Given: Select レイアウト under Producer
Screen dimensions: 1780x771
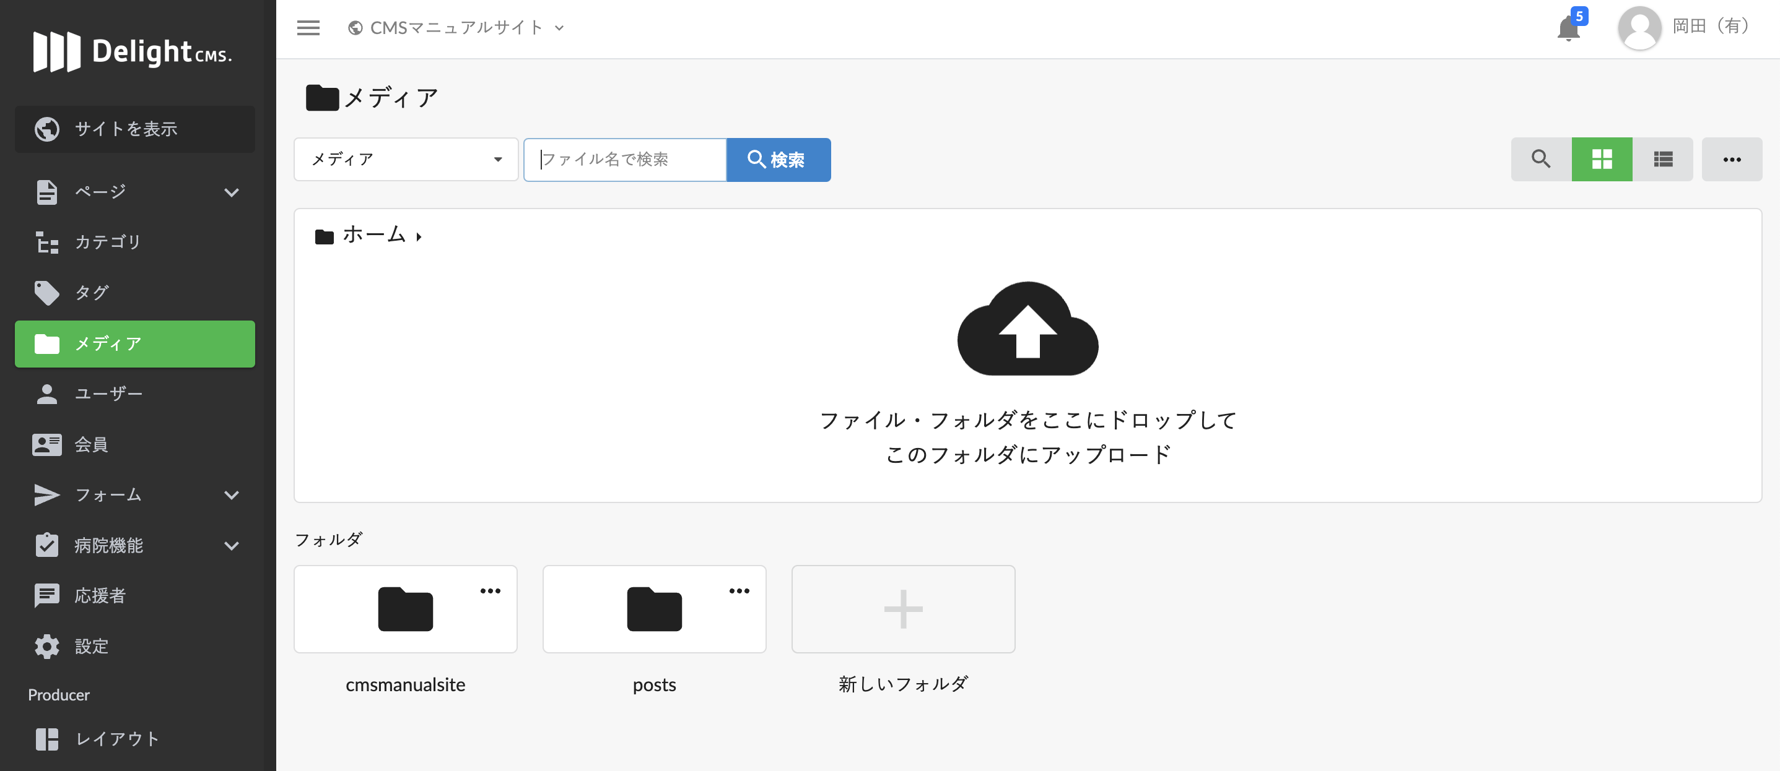Looking at the screenshot, I should coord(117,739).
